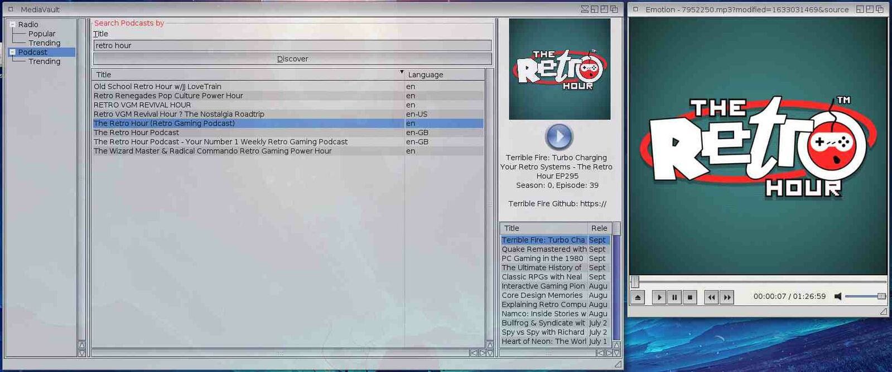Open Popular under Radio

tap(42, 34)
